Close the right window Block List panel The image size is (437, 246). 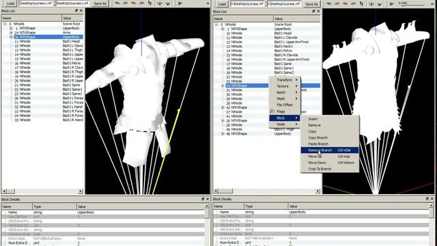pos(318,11)
